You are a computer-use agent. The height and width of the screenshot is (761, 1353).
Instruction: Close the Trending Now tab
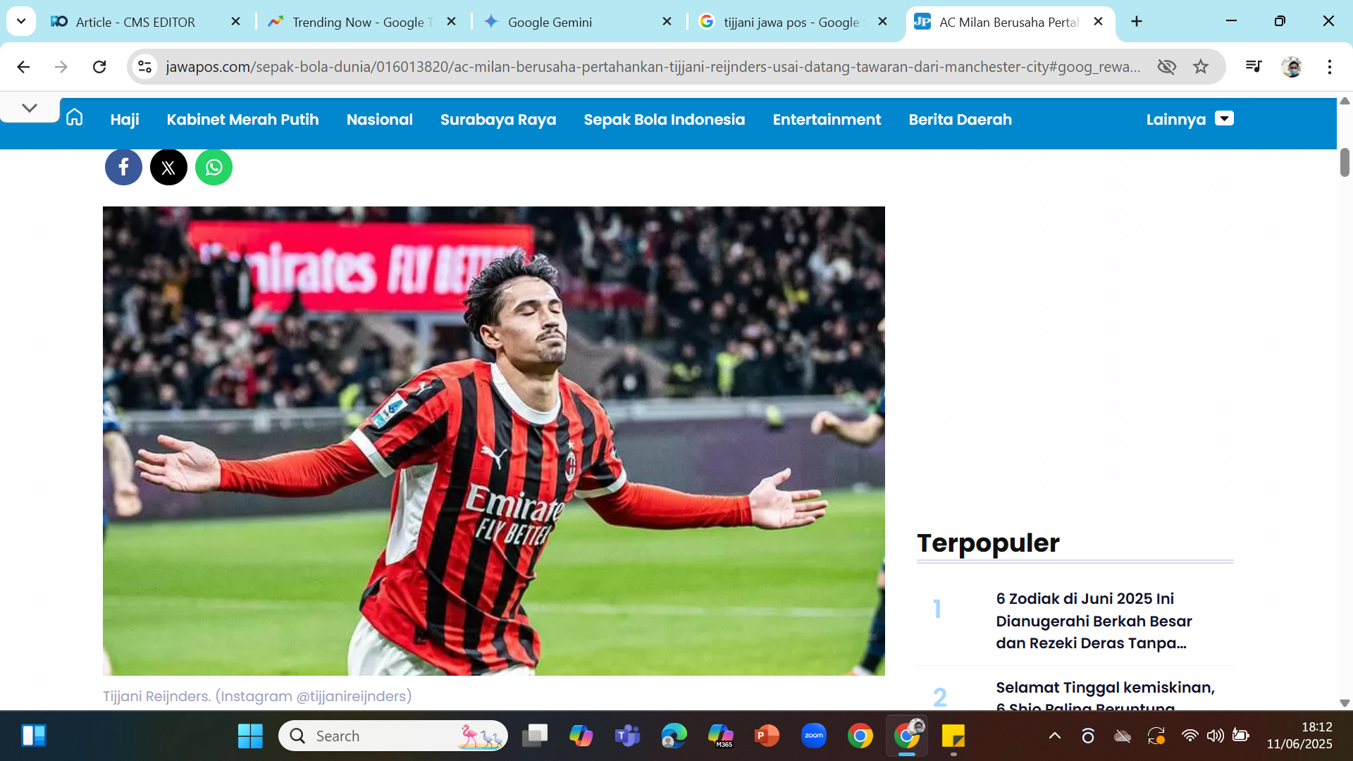tap(452, 22)
